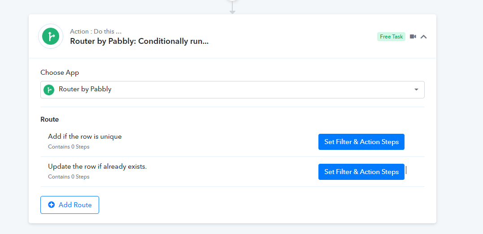The image size is (483, 234).
Task: Click the add-step circle at top of connector
Action: (x=233, y=1)
